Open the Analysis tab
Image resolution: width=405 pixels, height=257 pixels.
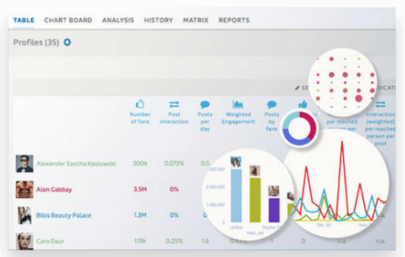[x=118, y=20]
